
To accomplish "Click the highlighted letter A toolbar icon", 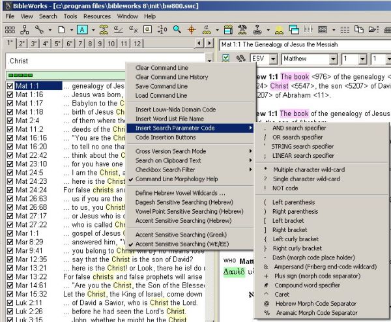I will pyautogui.click(x=82, y=30).
